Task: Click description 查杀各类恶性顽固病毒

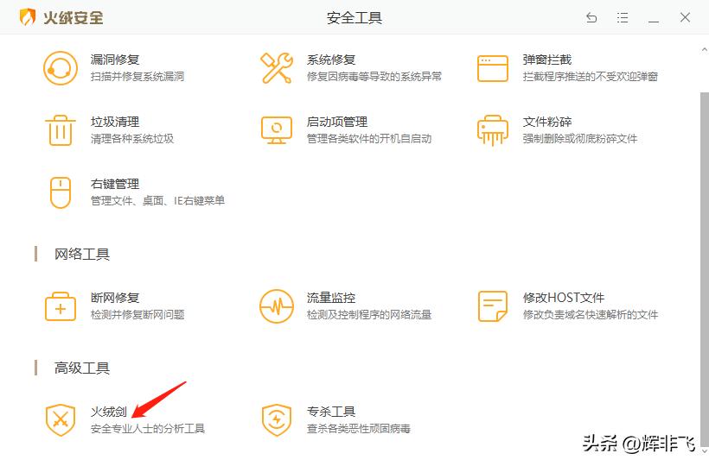Action: click(x=358, y=428)
